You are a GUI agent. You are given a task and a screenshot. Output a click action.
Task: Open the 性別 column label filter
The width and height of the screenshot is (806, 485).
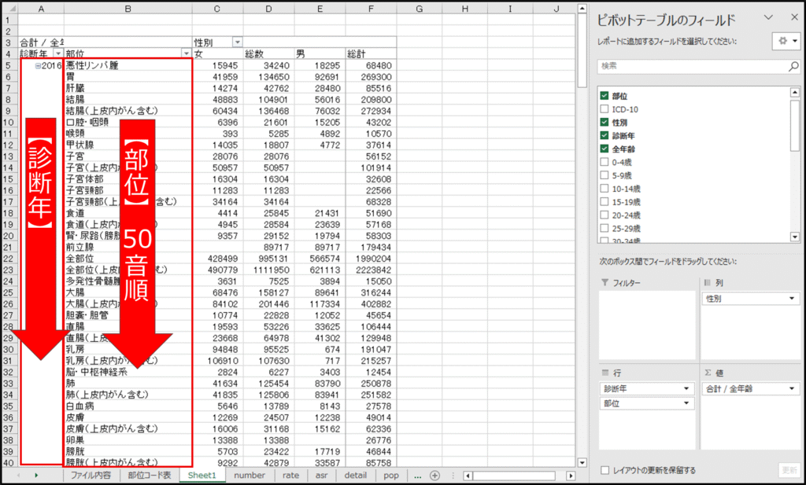click(x=237, y=42)
